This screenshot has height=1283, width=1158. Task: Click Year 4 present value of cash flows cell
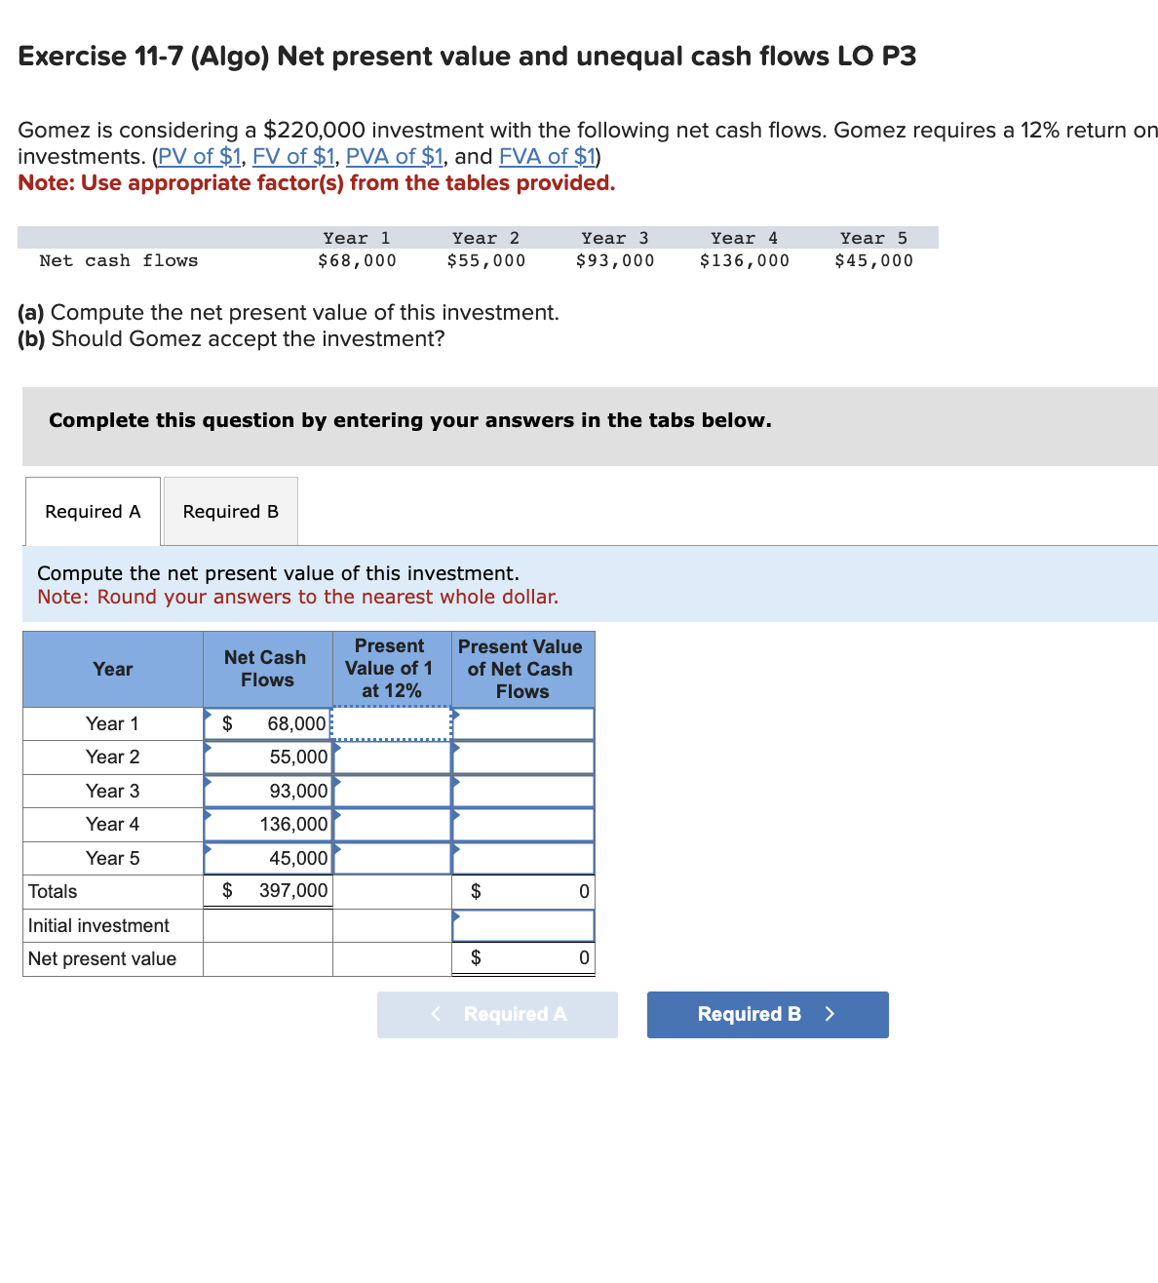pyautogui.click(x=523, y=825)
